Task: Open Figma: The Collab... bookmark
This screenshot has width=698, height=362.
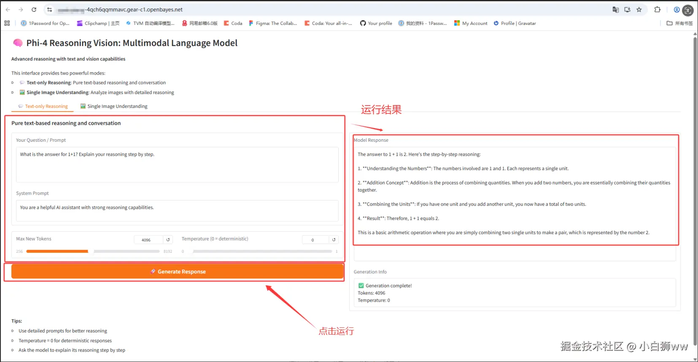Action: (273, 23)
